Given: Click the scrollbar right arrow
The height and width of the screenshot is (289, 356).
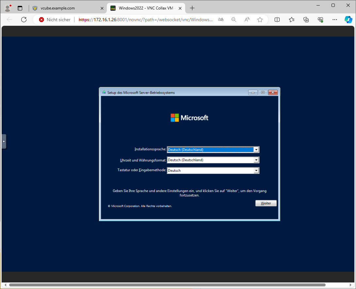Looking at the screenshot, I should click(350, 285).
